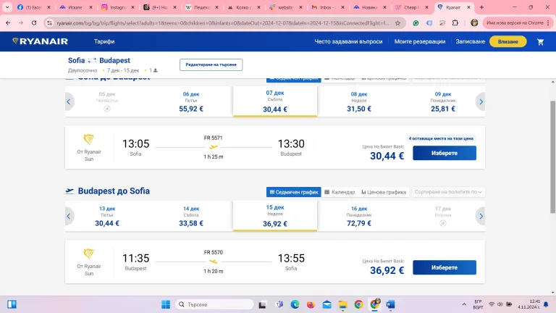Image resolution: width=556 pixels, height=313 pixels.
Task: Click the Windows taskbar search box
Action: coord(214,304)
